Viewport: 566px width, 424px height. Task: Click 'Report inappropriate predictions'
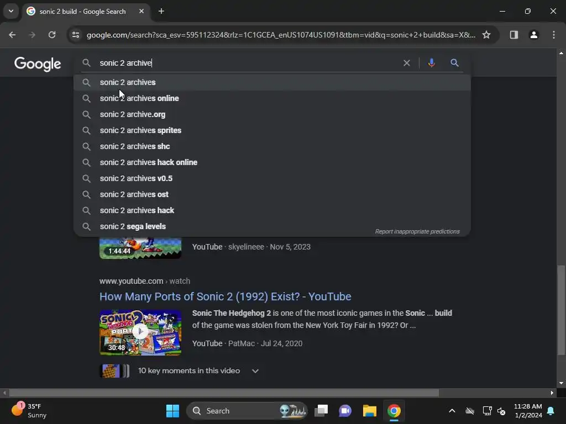point(417,231)
